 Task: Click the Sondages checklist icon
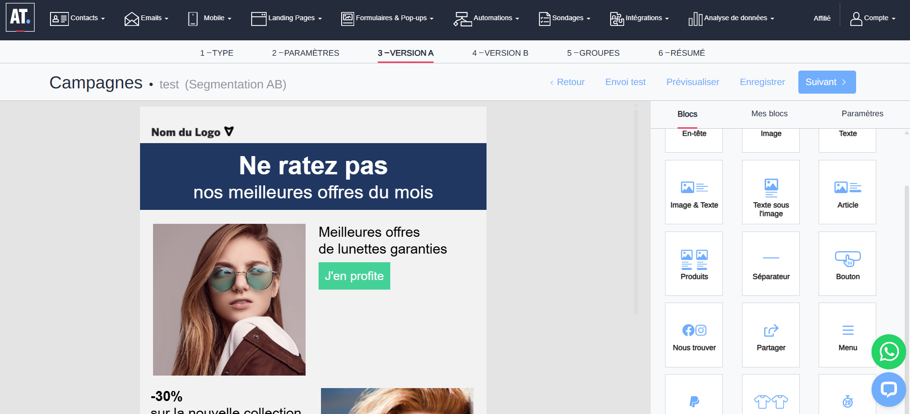[x=544, y=19]
